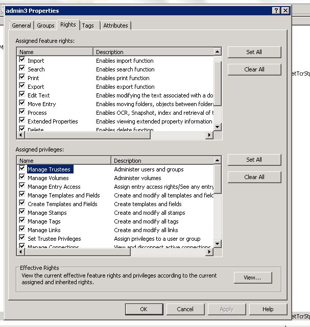Disable the Edit Text feature right
Viewport: 310px width, 327px height.
[22, 95]
